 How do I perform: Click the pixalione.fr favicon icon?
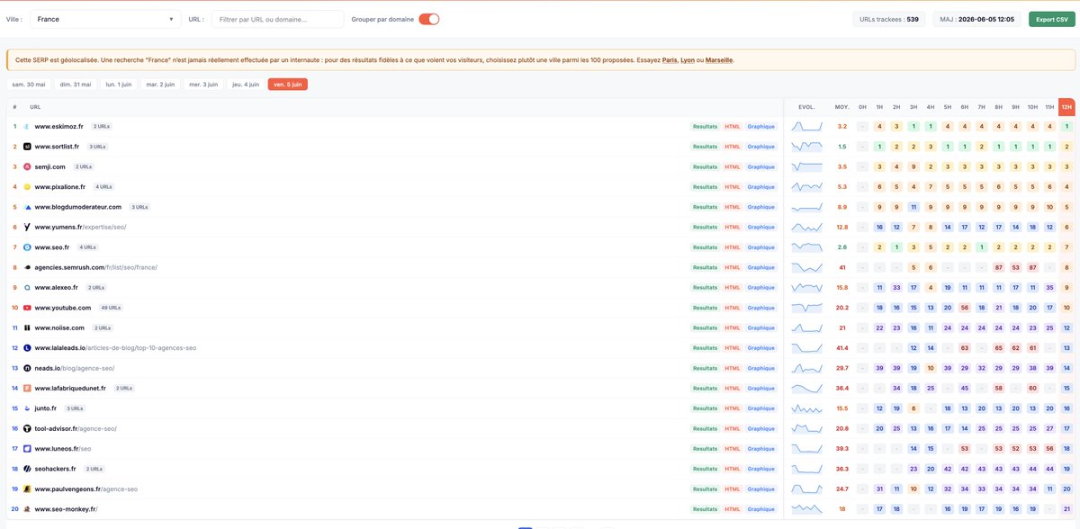coord(27,187)
